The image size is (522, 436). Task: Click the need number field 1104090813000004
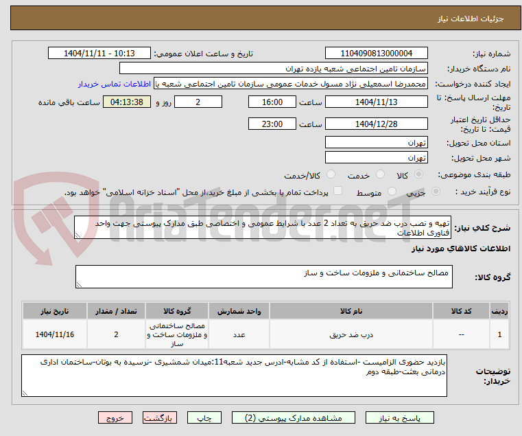(376, 54)
